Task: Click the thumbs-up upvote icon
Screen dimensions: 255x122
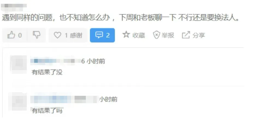Action: (x=11, y=35)
